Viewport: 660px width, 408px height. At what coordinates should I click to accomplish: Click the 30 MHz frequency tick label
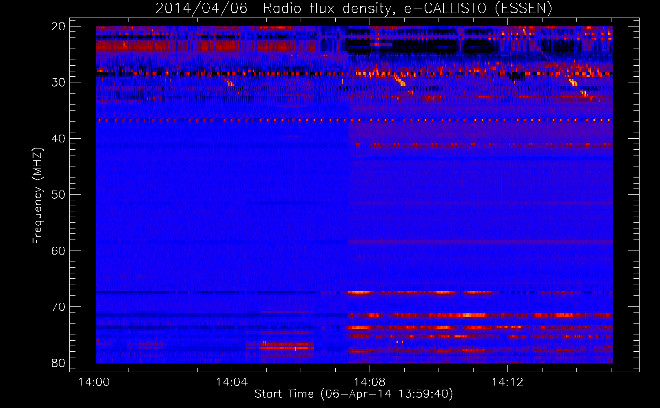58,82
